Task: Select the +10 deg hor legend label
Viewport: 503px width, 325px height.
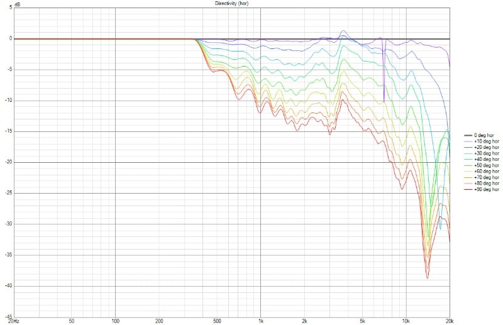Action: click(x=487, y=141)
